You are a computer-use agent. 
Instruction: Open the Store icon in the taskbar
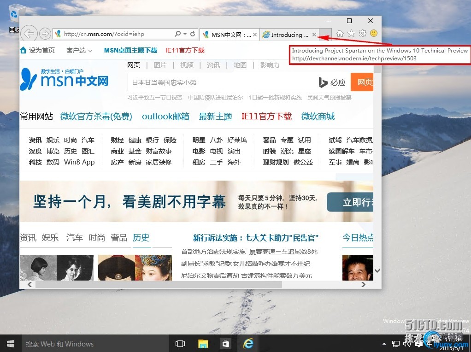(226, 344)
